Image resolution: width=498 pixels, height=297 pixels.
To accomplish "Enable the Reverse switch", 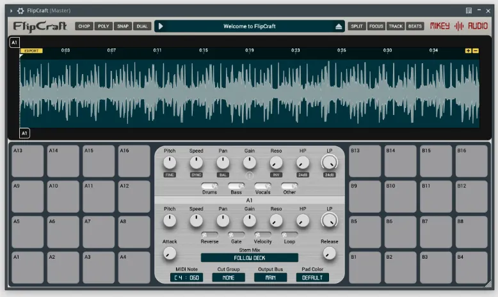I will click(x=209, y=235).
